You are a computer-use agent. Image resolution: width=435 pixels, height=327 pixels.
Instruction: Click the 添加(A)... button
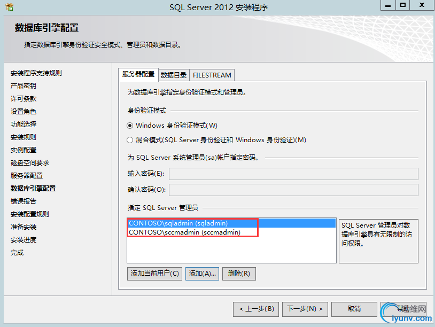pyautogui.click(x=202, y=274)
